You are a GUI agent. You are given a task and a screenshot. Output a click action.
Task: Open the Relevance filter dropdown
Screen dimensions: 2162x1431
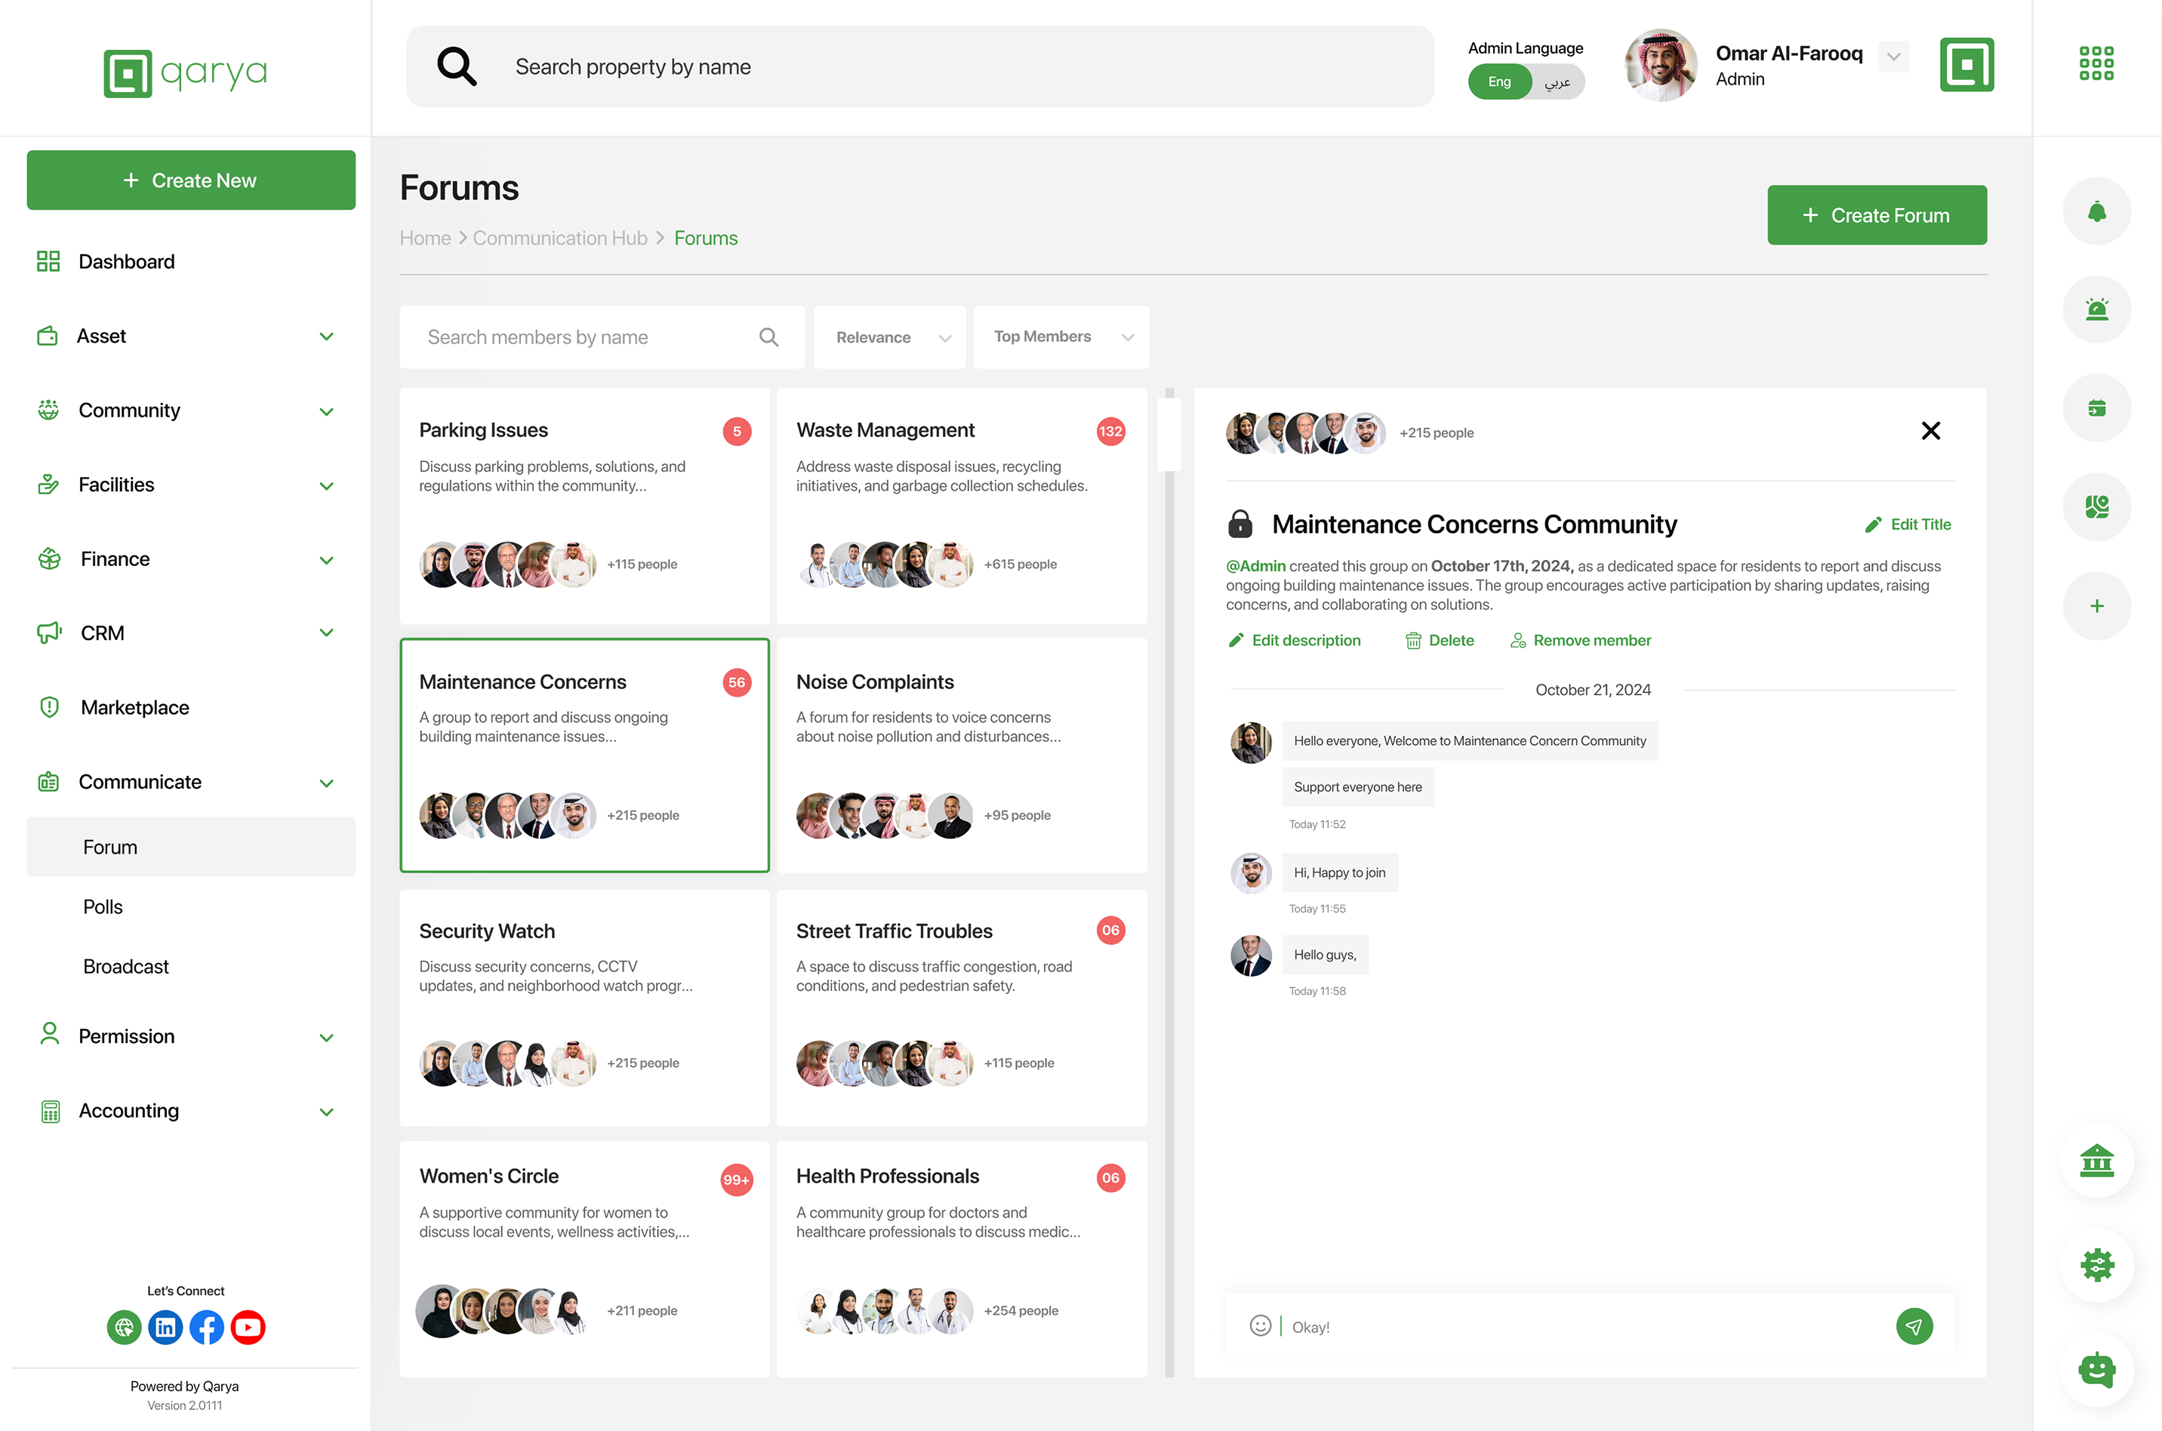click(x=889, y=337)
